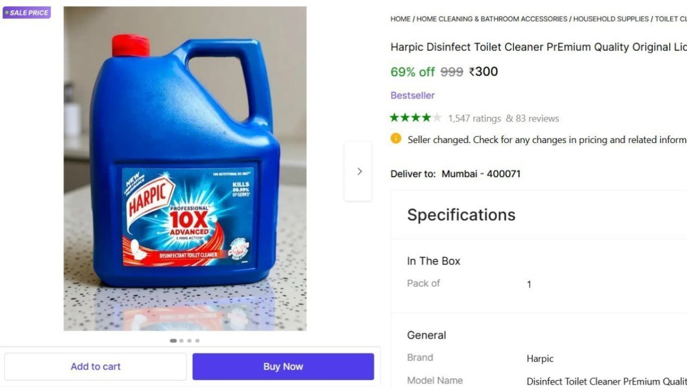Image resolution: width=687 pixels, height=388 pixels.
Task: Select the last image carousel dot
Action: click(198, 341)
